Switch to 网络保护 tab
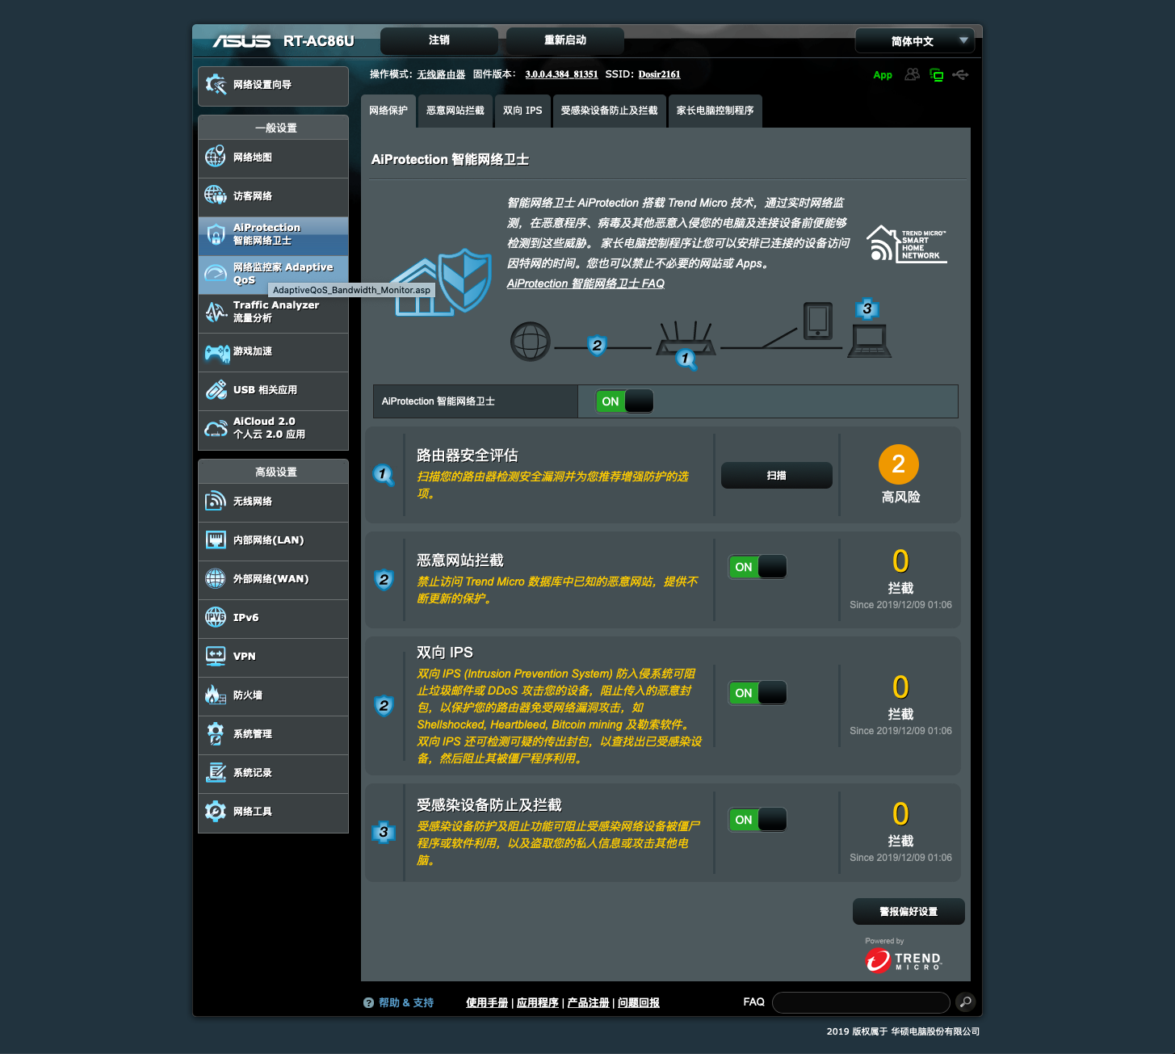Viewport: 1175px width, 1054px height. (x=388, y=111)
